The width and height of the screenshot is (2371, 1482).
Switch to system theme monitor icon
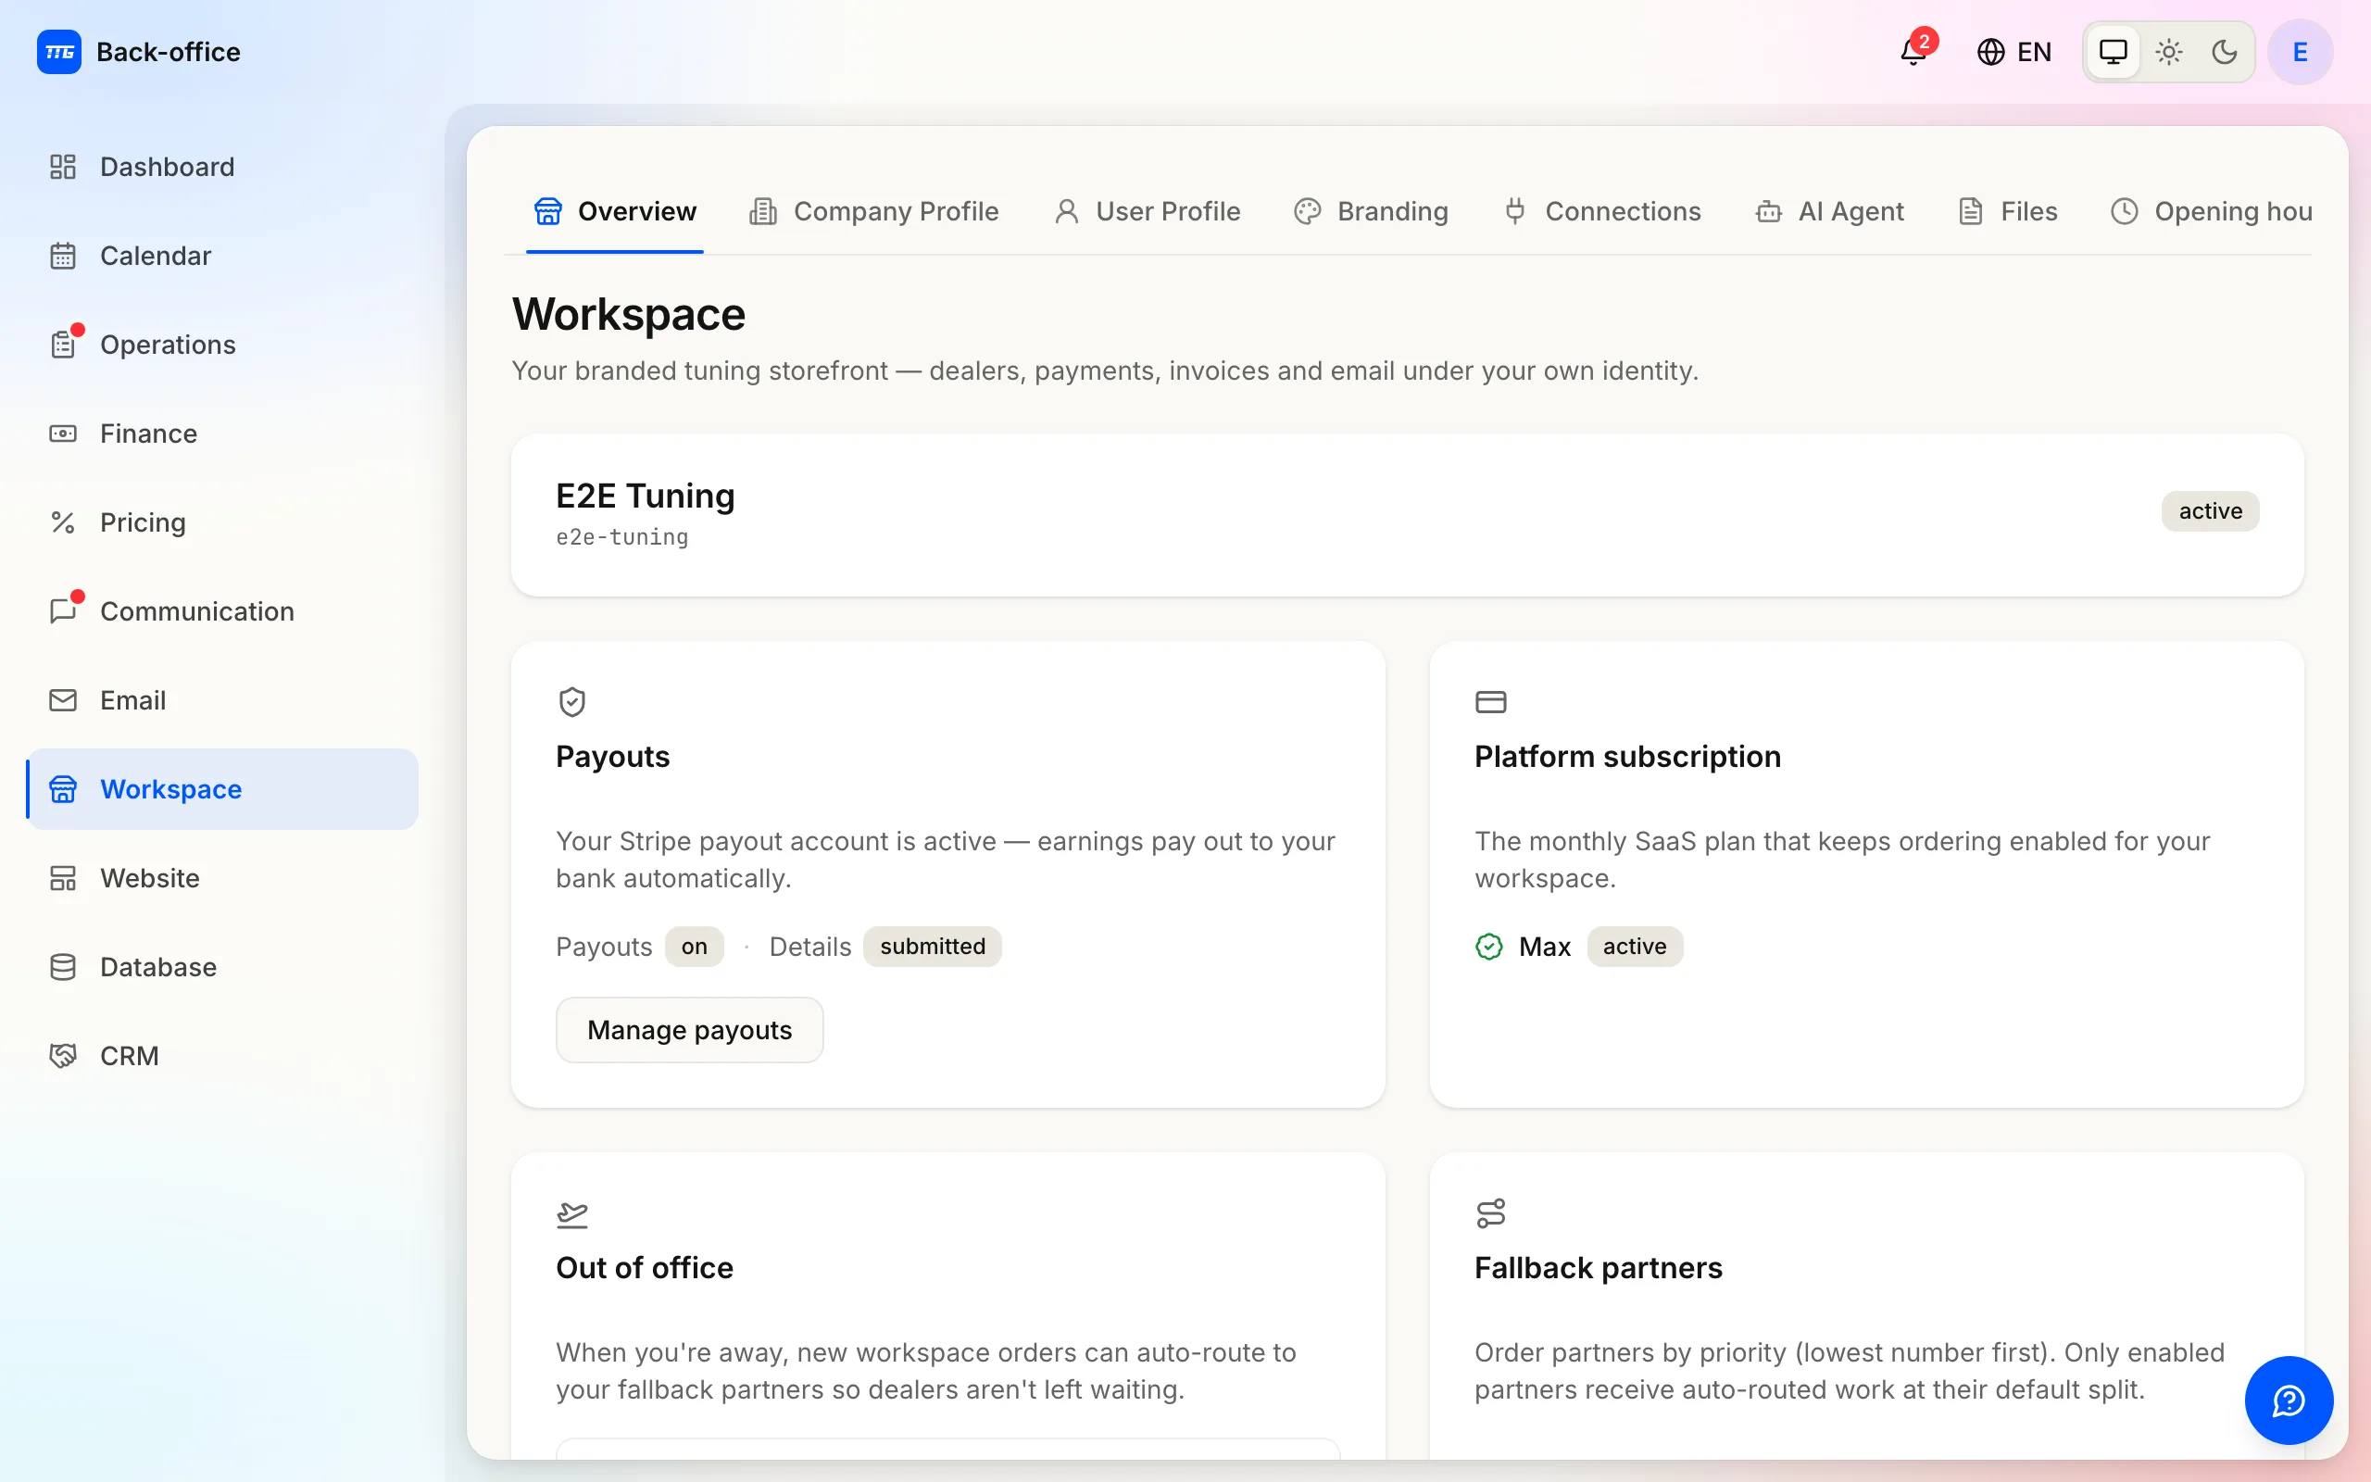click(x=2114, y=52)
